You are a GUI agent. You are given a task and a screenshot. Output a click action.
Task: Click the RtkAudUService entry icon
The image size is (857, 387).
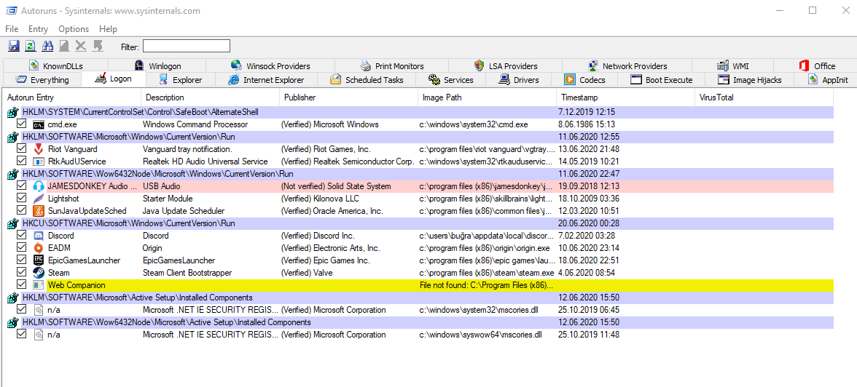coord(38,161)
